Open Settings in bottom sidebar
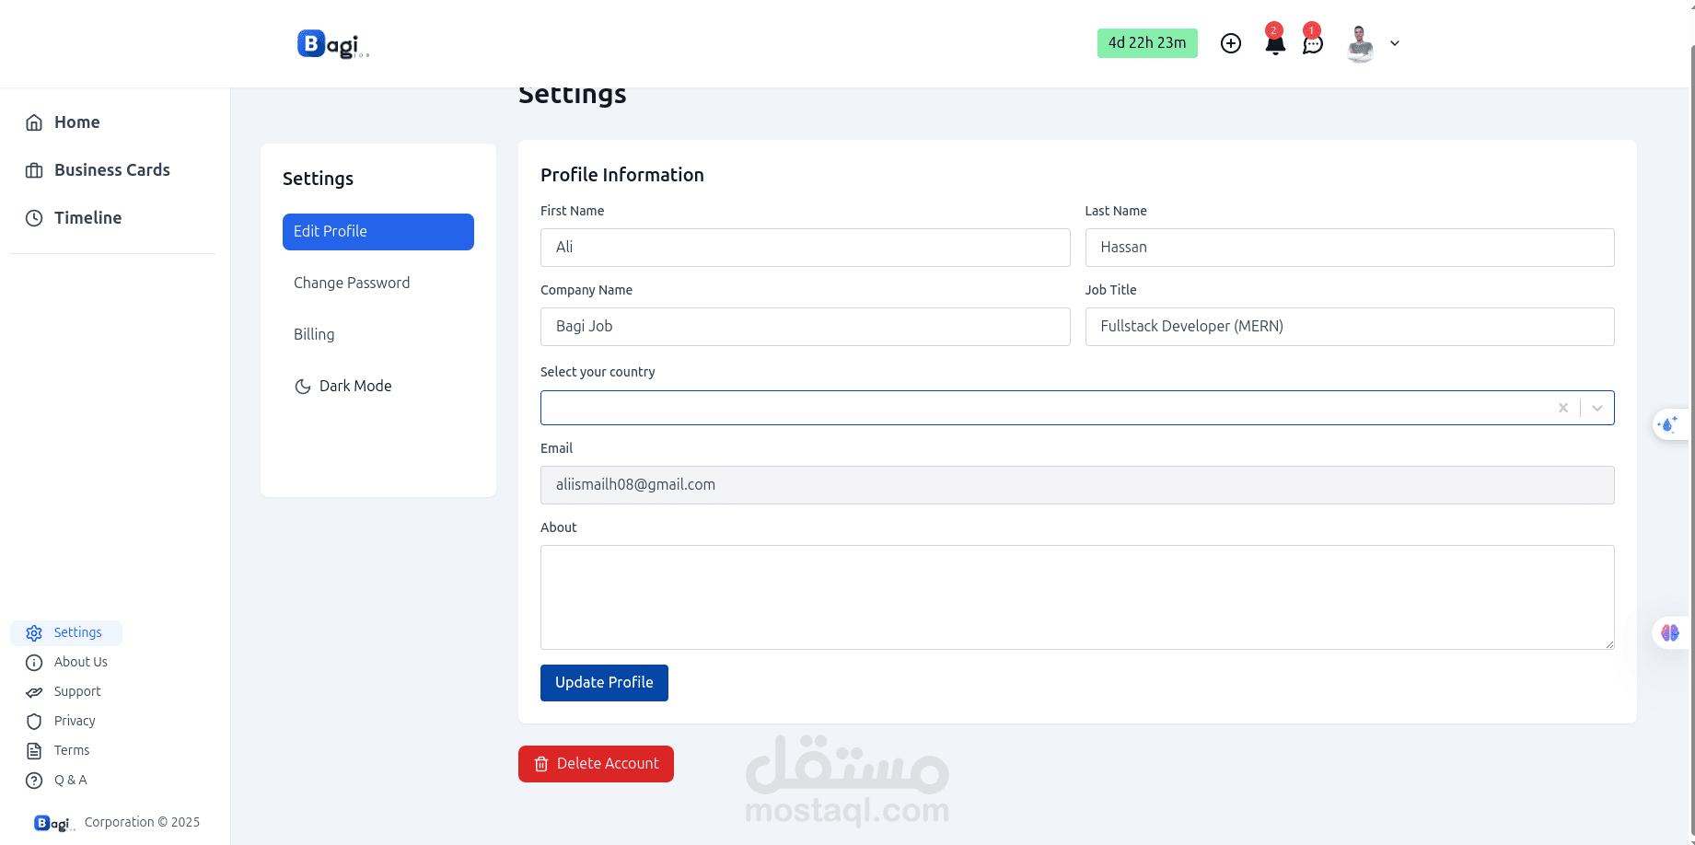 pos(66,633)
